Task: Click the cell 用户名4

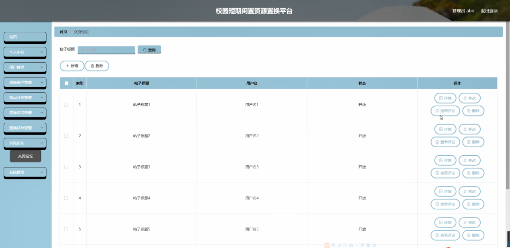Action: point(252,198)
